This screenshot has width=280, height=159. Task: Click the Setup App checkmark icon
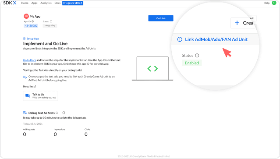(24, 39)
